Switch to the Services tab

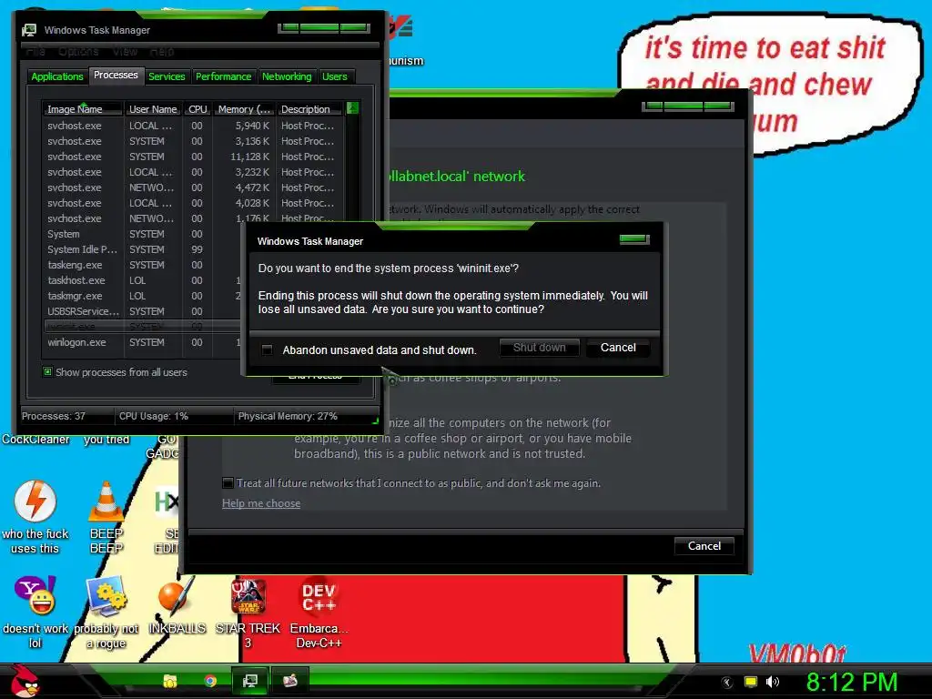coord(167,76)
